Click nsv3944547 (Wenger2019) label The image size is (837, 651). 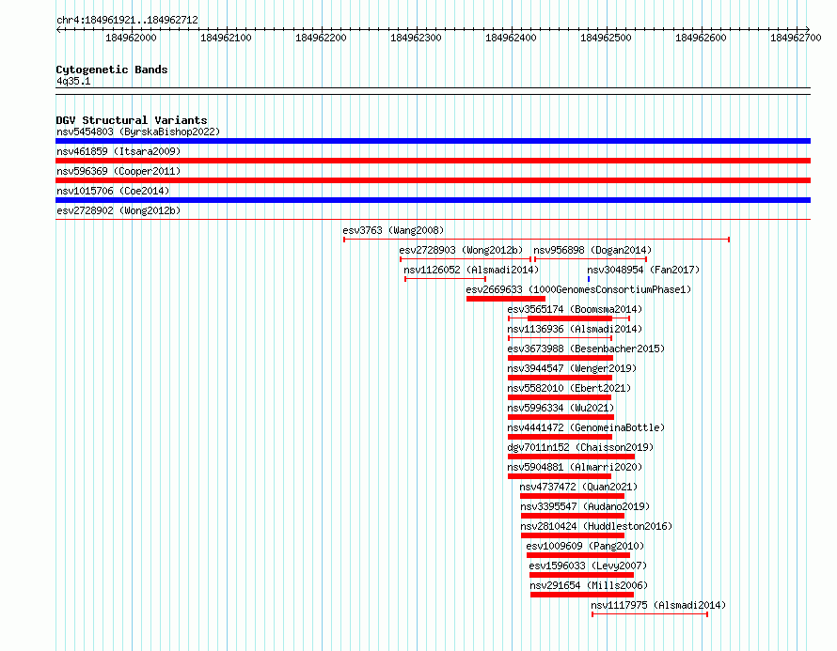[x=572, y=368]
